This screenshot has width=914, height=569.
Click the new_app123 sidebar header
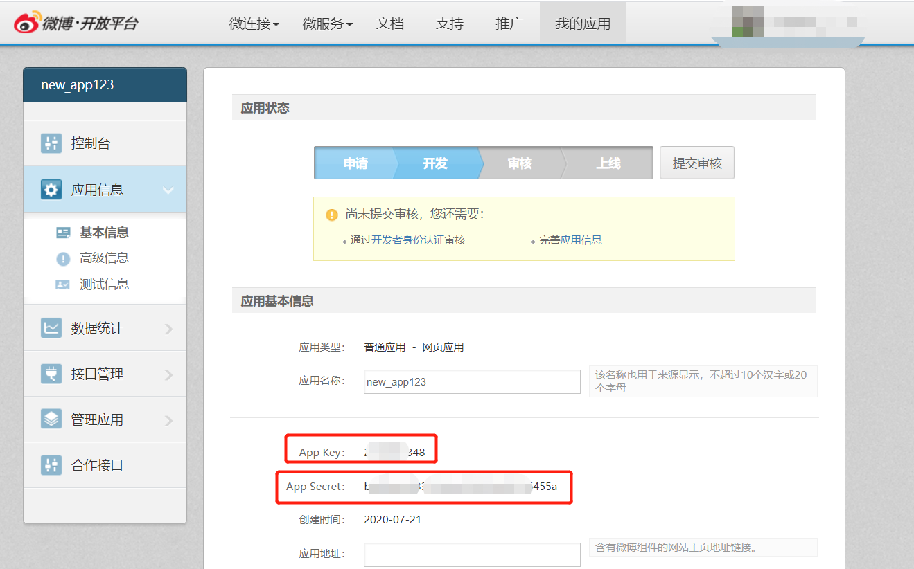[x=105, y=85]
